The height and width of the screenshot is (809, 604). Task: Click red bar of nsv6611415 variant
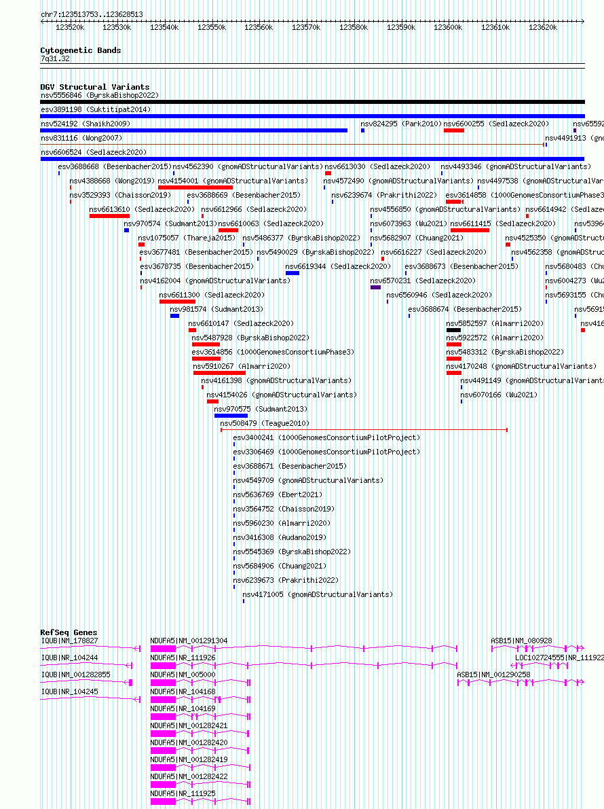point(470,231)
